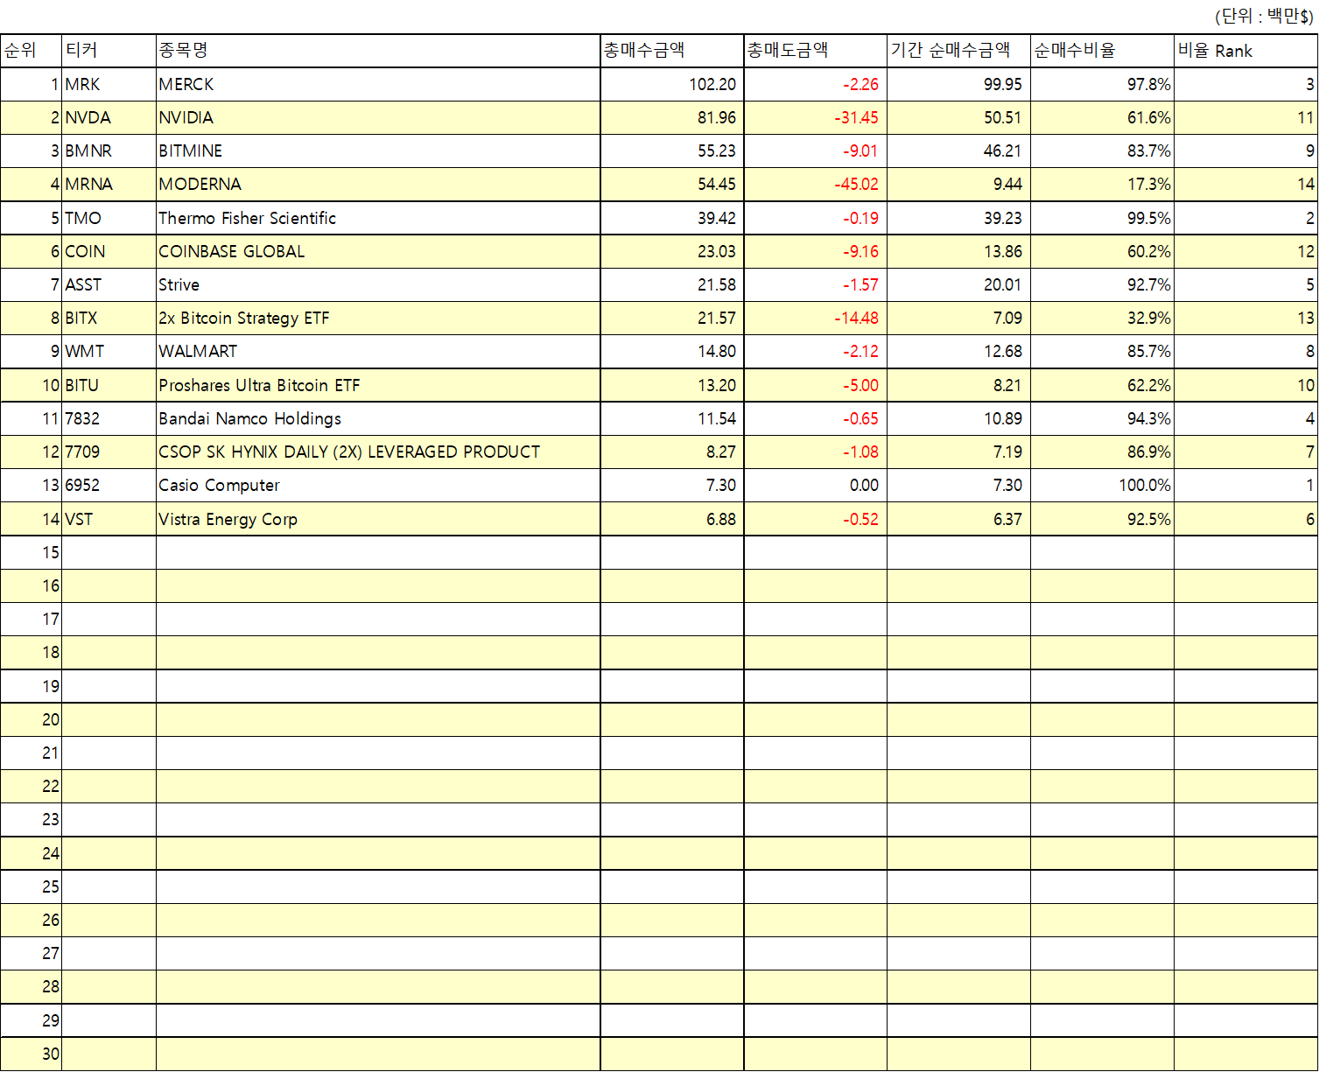Click the MODERNA name cell
Image resolution: width=1319 pixels, height=1072 pixels.
click(x=378, y=185)
